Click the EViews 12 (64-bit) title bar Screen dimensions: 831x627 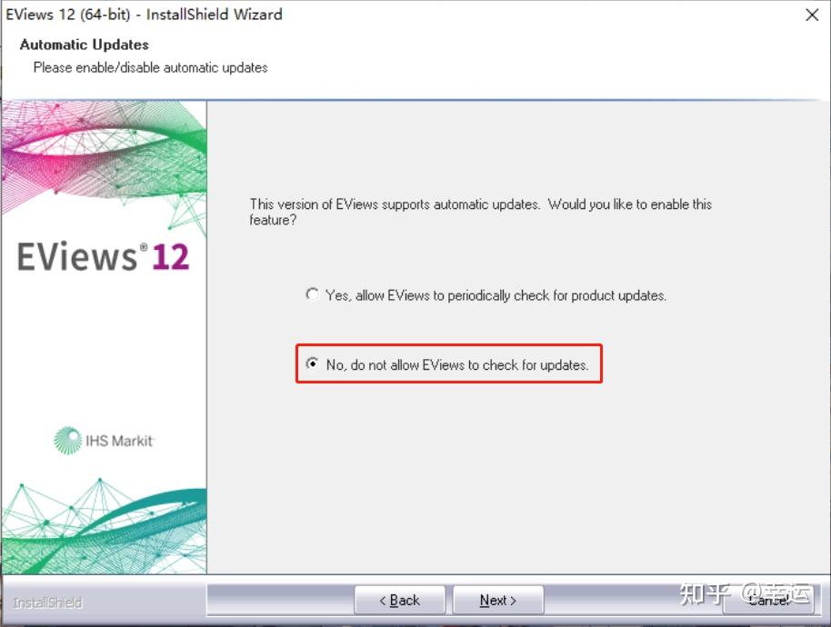pyautogui.click(x=145, y=15)
